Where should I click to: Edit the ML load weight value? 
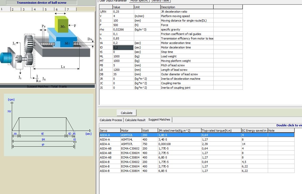[123, 56]
